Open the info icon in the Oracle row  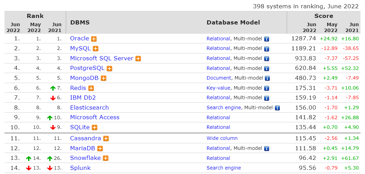[267, 39]
